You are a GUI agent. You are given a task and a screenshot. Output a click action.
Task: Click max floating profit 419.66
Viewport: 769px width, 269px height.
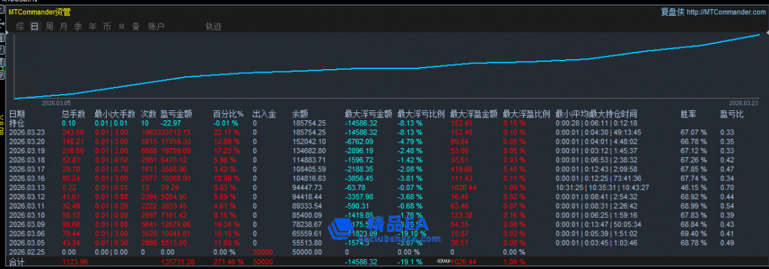coord(461,169)
